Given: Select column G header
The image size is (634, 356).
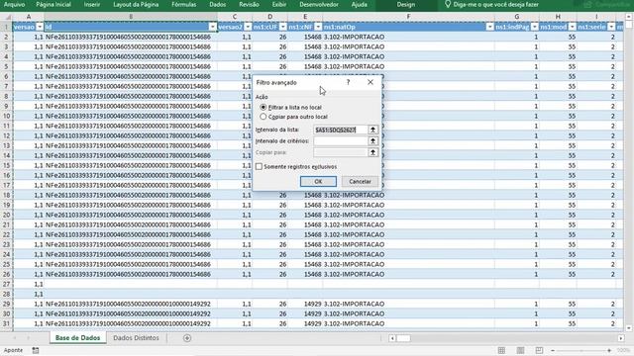Looking at the screenshot, I should [x=517, y=17].
